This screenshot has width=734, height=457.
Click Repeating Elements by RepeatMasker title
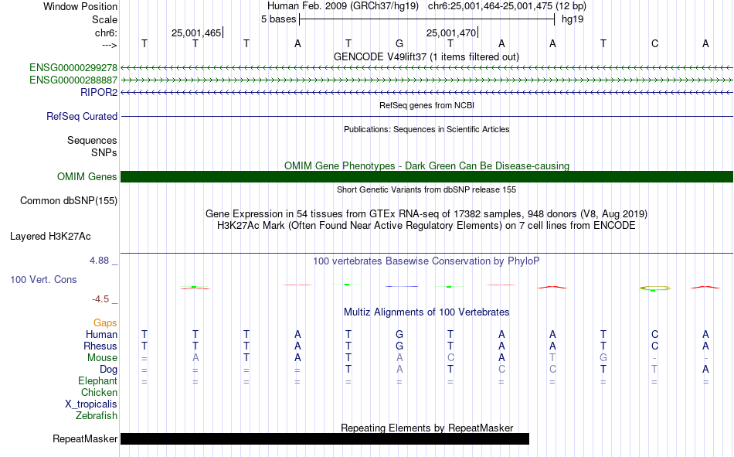click(x=426, y=428)
